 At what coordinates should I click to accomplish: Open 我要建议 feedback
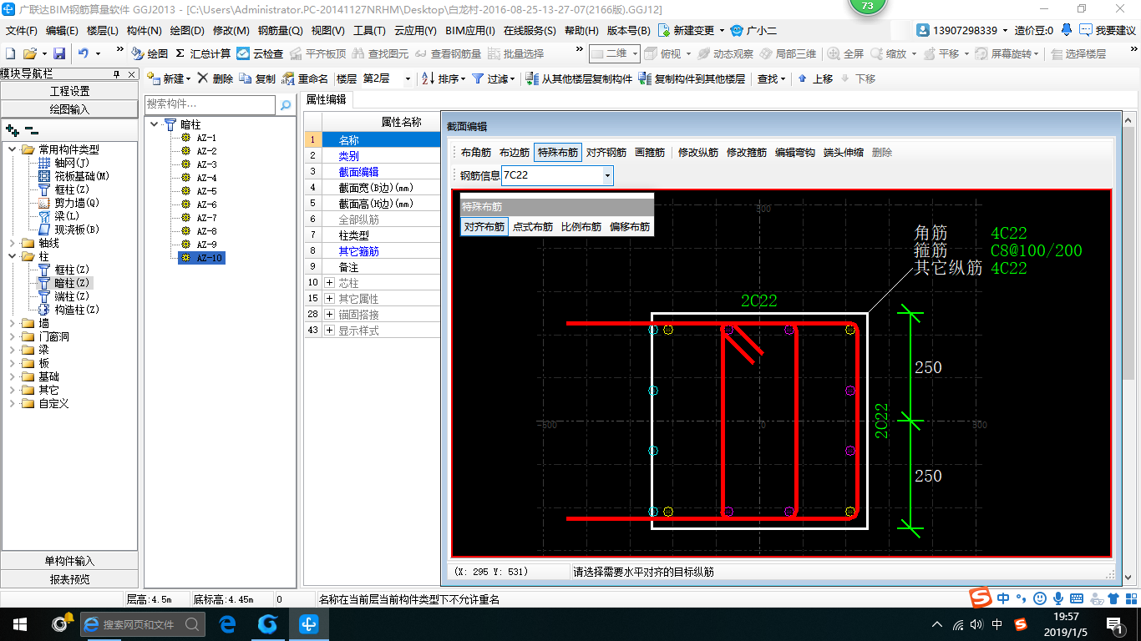(1108, 30)
